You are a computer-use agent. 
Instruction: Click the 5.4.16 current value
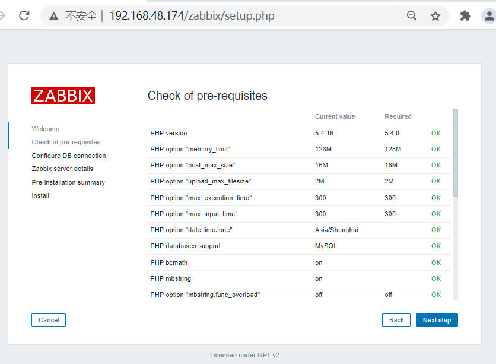point(324,133)
